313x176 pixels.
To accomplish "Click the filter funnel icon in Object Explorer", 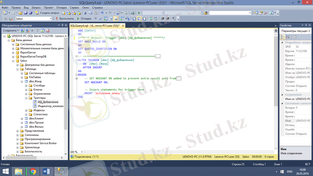I will (37, 31).
